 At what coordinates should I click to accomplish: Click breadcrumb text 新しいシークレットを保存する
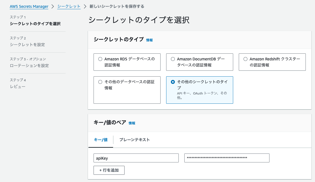pos(117,6)
